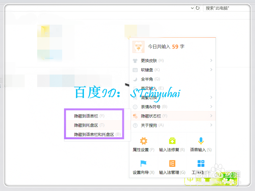Expand the 简繁切换 submenu arrow
The image size is (255, 191).
tap(211, 97)
